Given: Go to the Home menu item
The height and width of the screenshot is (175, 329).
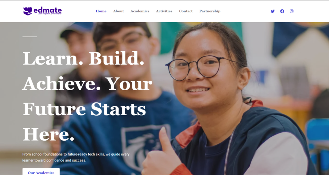Looking at the screenshot, I should 101,11.
